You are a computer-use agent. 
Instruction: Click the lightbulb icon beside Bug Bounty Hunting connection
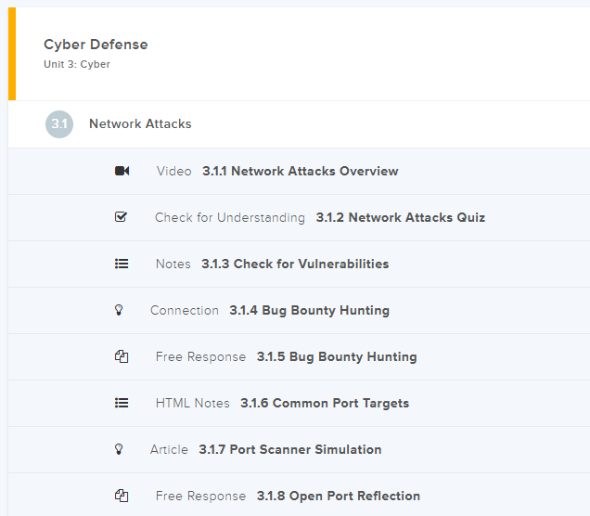click(x=119, y=310)
